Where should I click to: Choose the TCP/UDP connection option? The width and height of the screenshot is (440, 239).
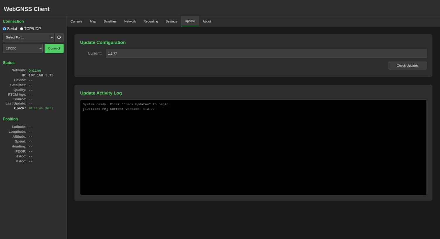point(21,29)
